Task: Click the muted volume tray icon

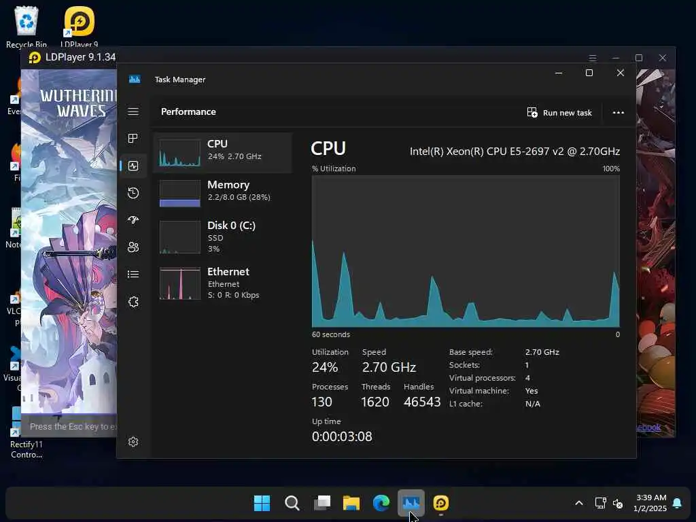Action: 617,504
